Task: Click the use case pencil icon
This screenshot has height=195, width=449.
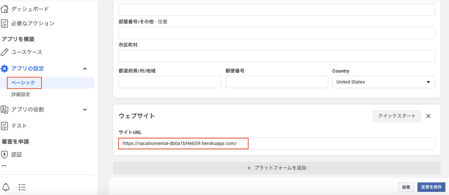Action: coord(4,52)
